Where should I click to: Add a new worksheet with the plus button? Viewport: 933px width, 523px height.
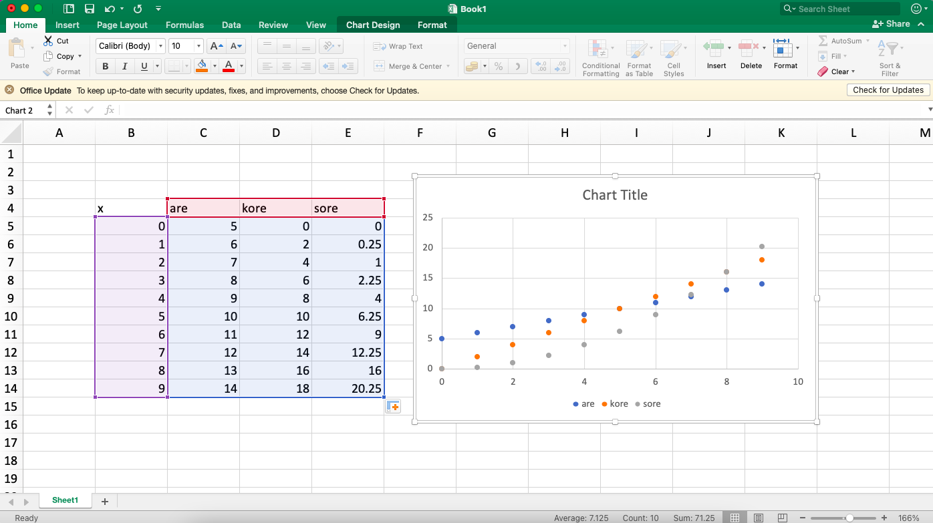pyautogui.click(x=104, y=500)
